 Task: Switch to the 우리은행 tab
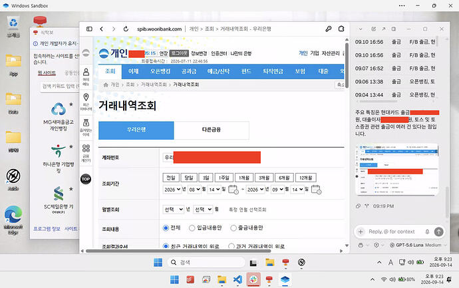coord(136,130)
